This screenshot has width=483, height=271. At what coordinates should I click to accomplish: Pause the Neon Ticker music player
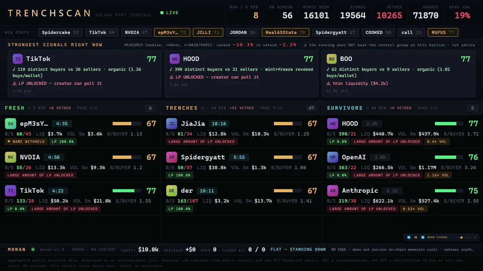(x=416, y=238)
